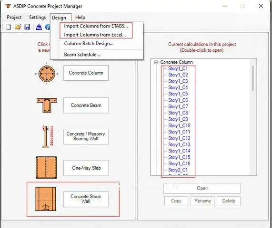Click the Rename button
Viewport: 272px width, 228px height.
pos(202,201)
